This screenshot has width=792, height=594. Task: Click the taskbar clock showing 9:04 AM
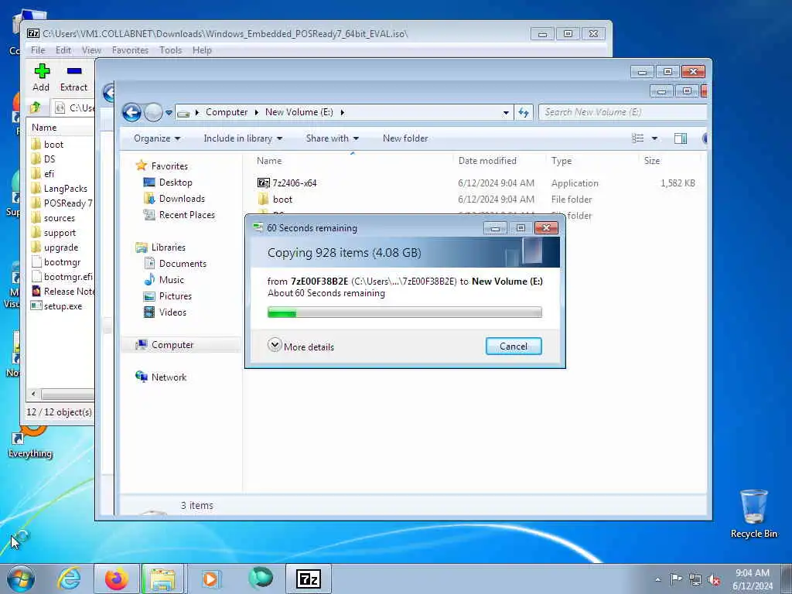click(x=753, y=579)
